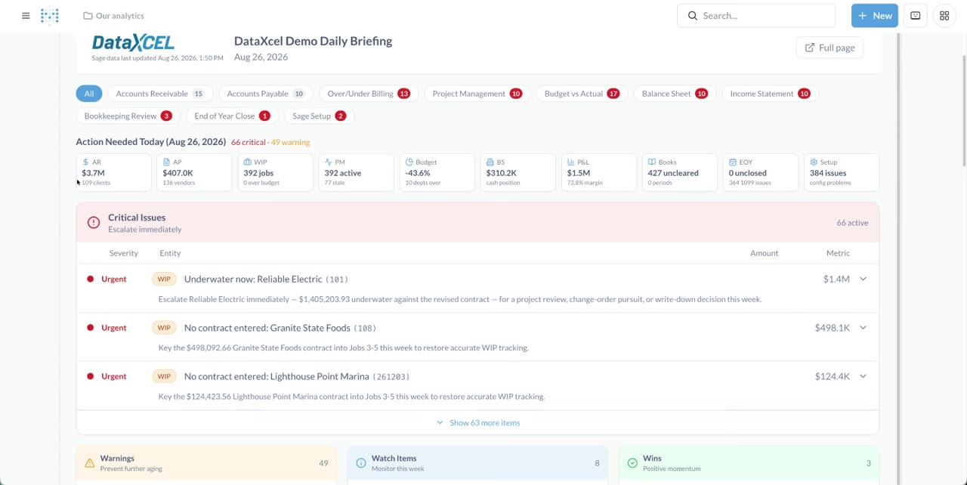967x485 pixels.
Task: Open the BS $310.2K card
Action: click(x=517, y=172)
